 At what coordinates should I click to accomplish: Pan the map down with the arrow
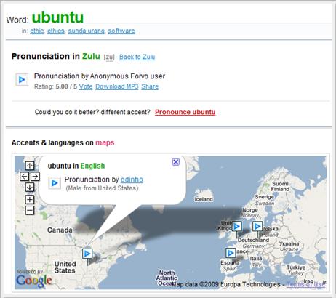[x=30, y=187]
